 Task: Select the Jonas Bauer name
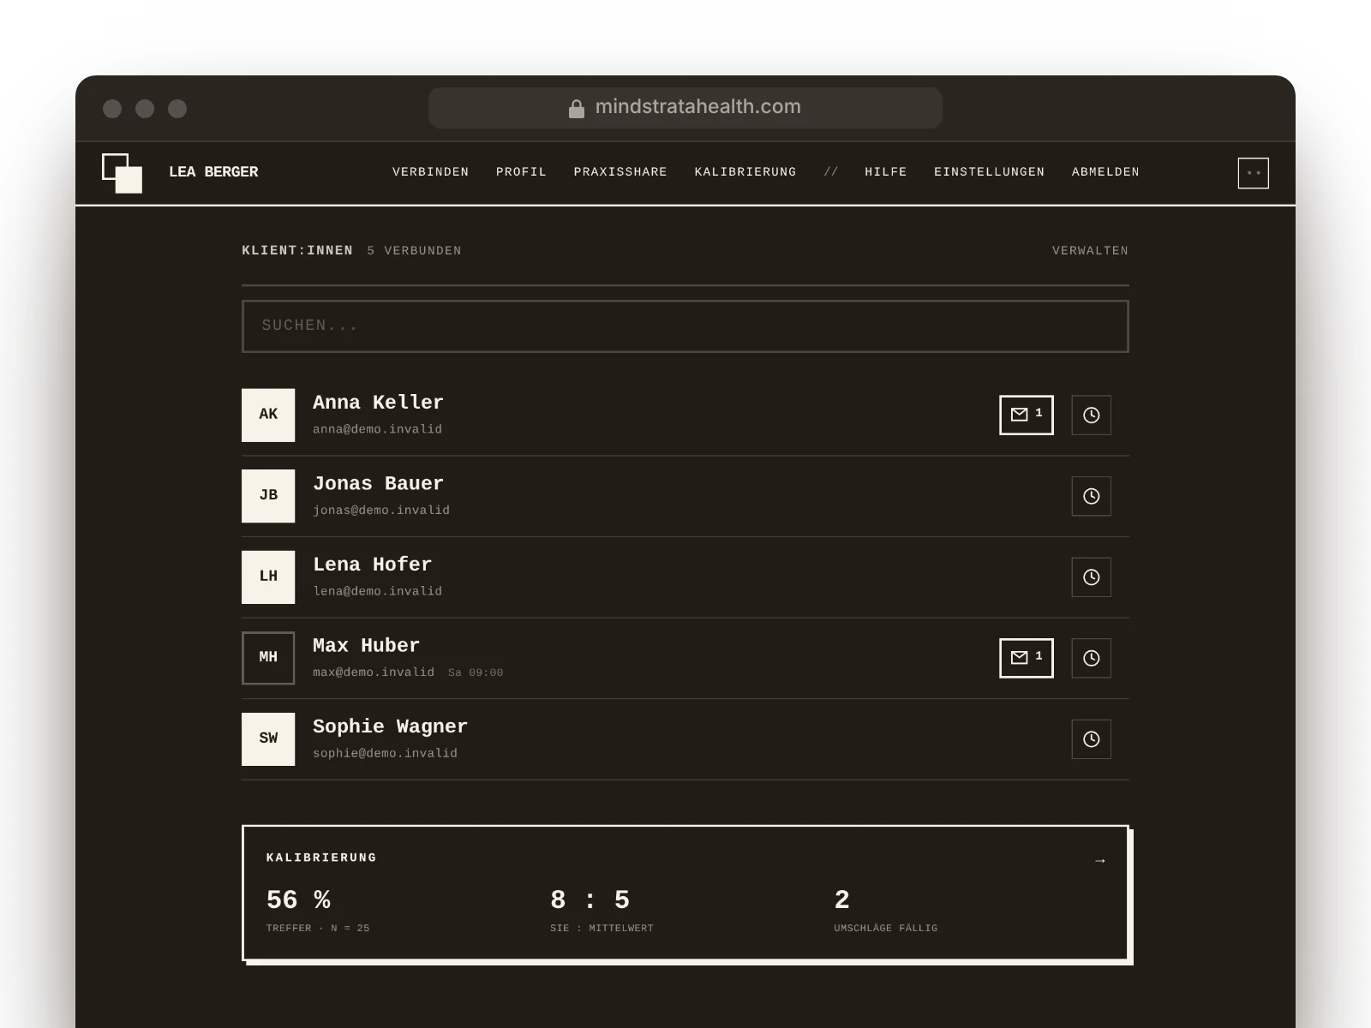pyautogui.click(x=378, y=484)
